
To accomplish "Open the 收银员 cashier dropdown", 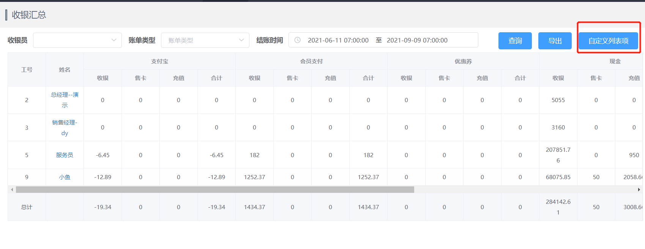I will (77, 40).
